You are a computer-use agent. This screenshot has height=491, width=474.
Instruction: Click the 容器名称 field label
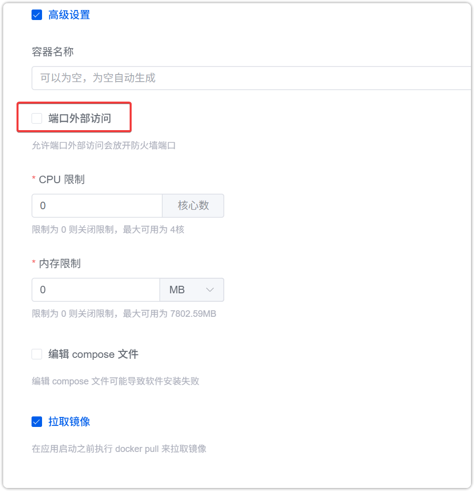coord(53,52)
